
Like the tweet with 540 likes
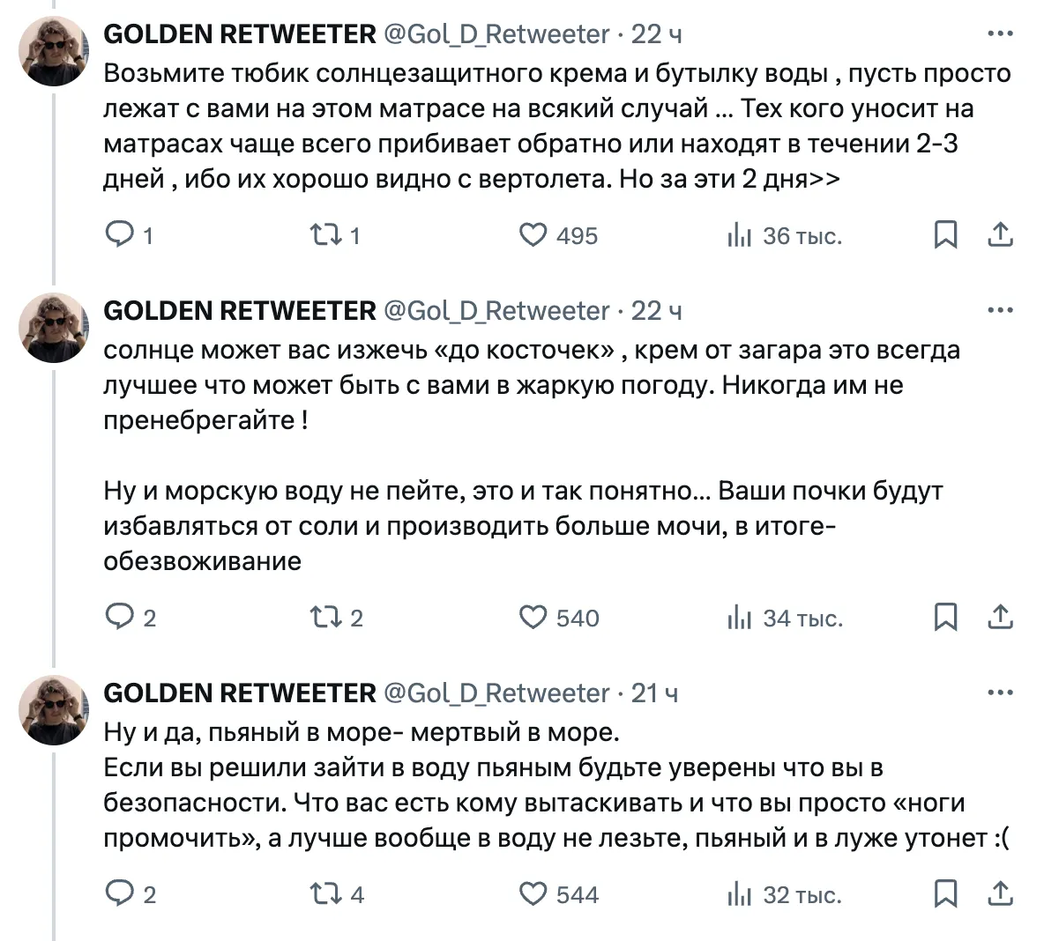click(533, 618)
